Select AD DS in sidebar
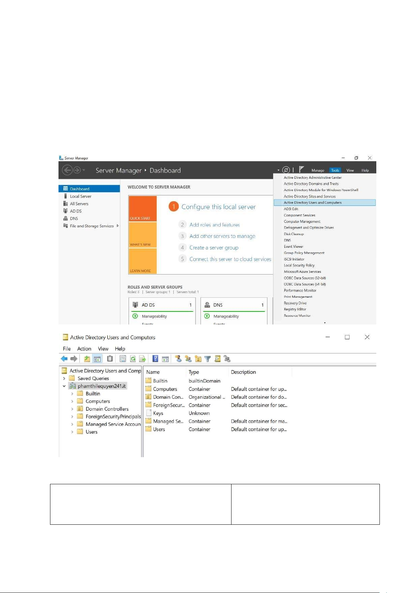 [x=76, y=211]
